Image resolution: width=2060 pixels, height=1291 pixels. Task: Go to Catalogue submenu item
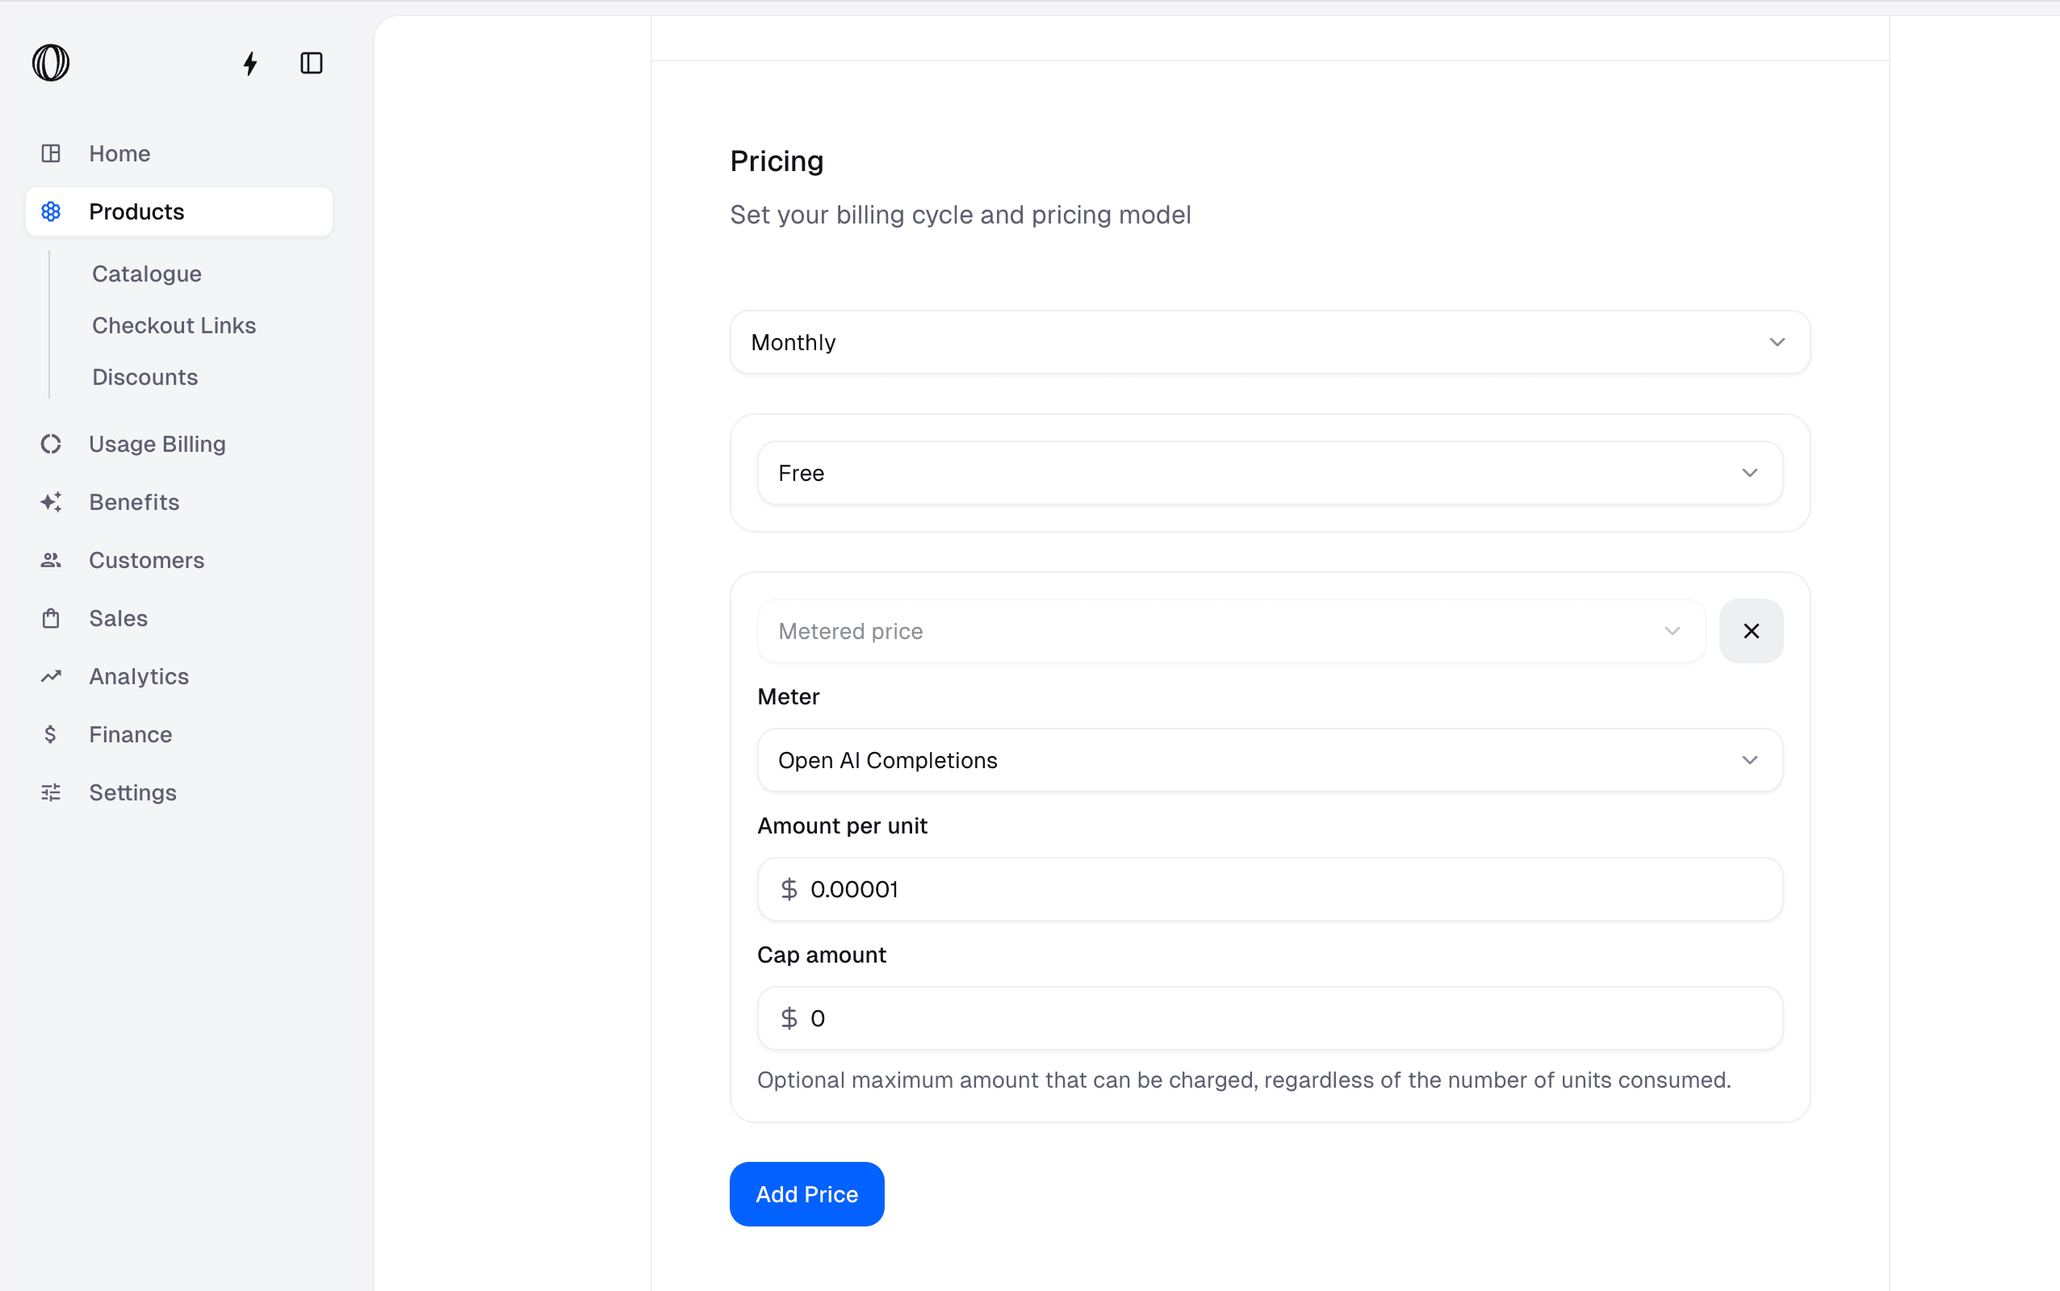point(147,274)
